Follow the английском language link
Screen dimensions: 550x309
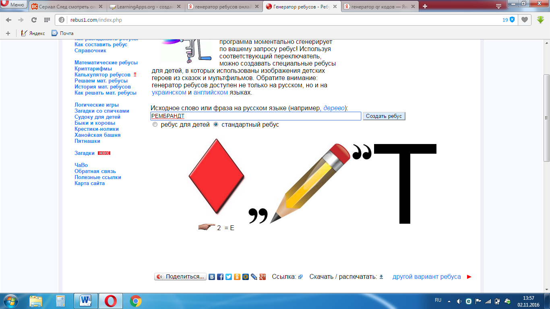point(211,93)
